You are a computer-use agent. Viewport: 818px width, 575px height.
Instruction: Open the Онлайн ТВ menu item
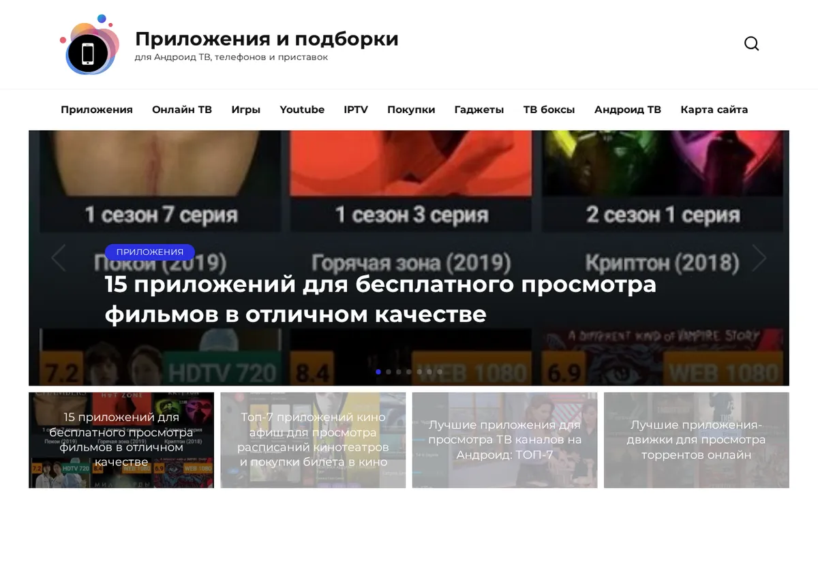[x=182, y=110]
